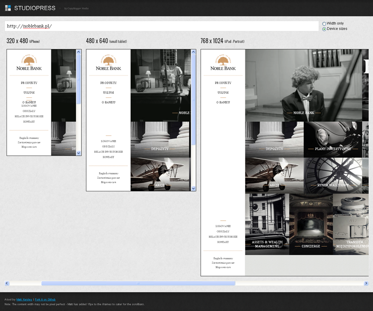The height and width of the screenshot is (311, 373).
Task: Click the horizontal scrollbar right arrow
Action: [366, 283]
